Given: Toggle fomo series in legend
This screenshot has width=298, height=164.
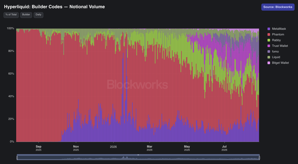Looking at the screenshot, I should pos(273,52).
